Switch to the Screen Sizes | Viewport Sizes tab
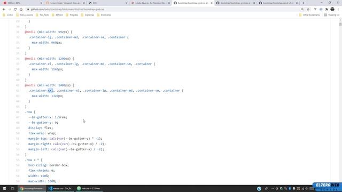 (65, 3)
